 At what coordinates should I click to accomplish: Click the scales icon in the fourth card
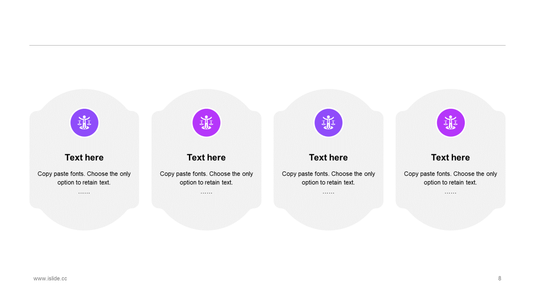(x=451, y=122)
